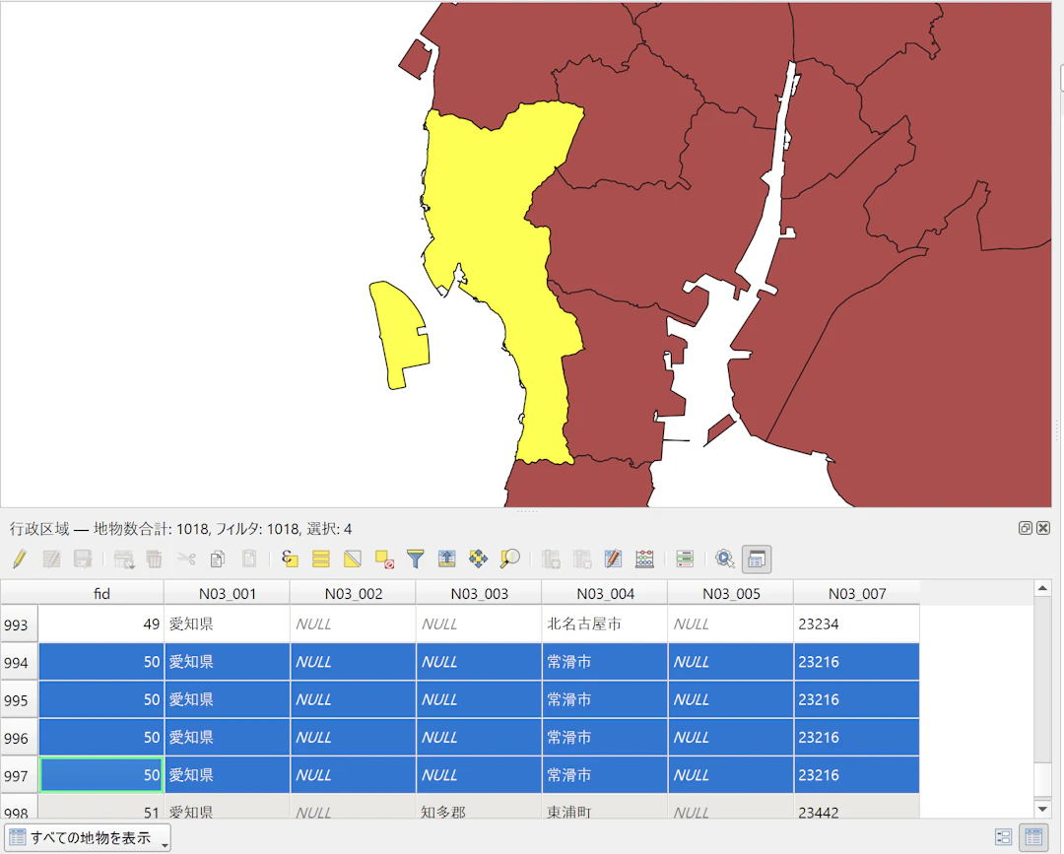
Task: Click the N03_004 column header
Action: point(604,593)
